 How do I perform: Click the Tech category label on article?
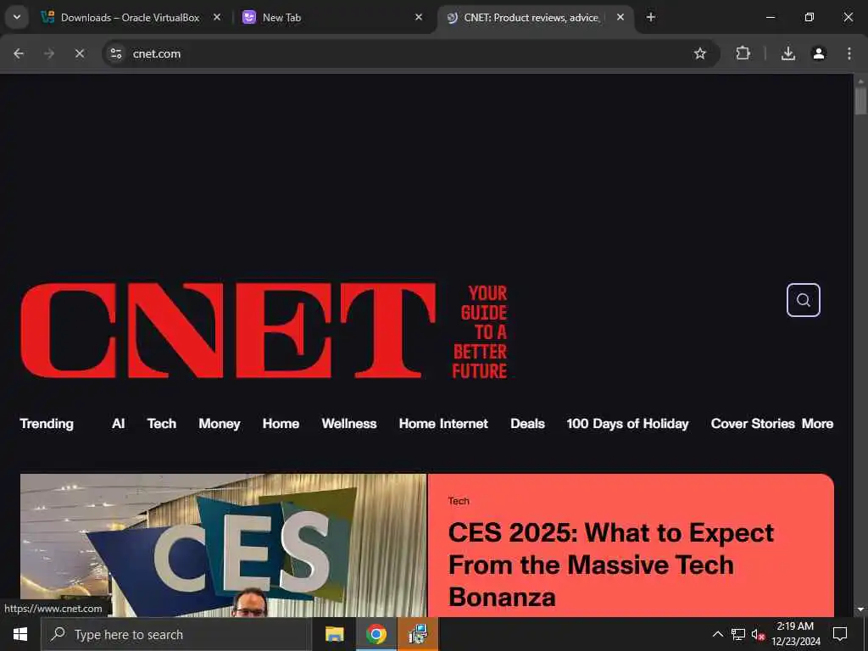pos(459,501)
